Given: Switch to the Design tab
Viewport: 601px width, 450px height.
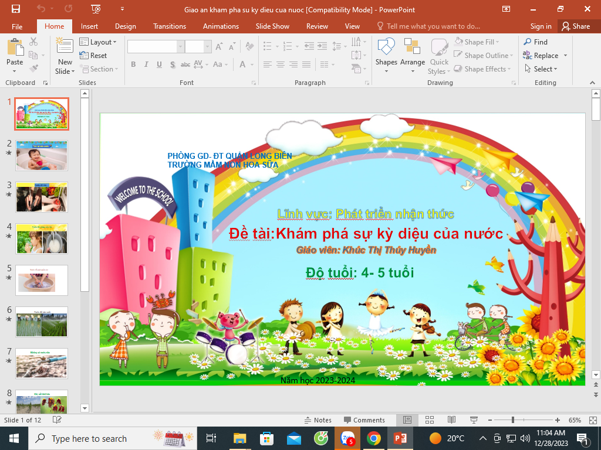Looking at the screenshot, I should point(126,26).
